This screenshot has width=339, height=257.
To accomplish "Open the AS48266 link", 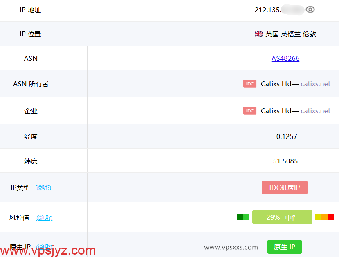I will (285, 58).
